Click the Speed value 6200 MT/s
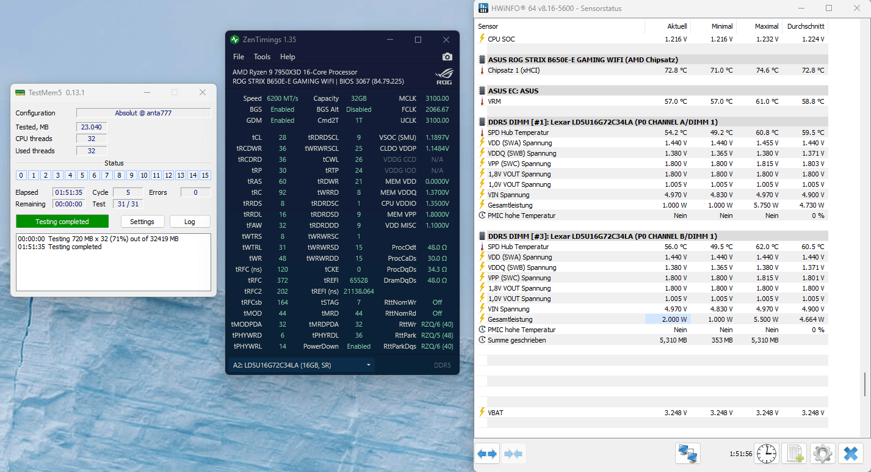The height and width of the screenshot is (472, 871). [x=283, y=98]
